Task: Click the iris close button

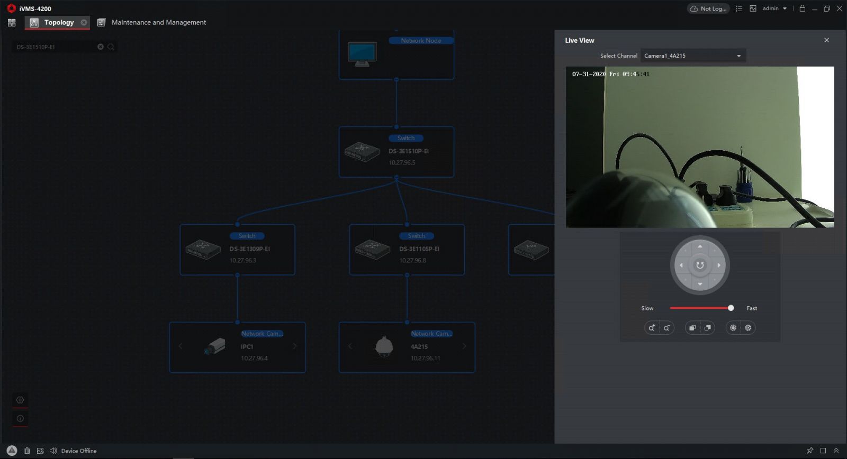Action: click(748, 328)
